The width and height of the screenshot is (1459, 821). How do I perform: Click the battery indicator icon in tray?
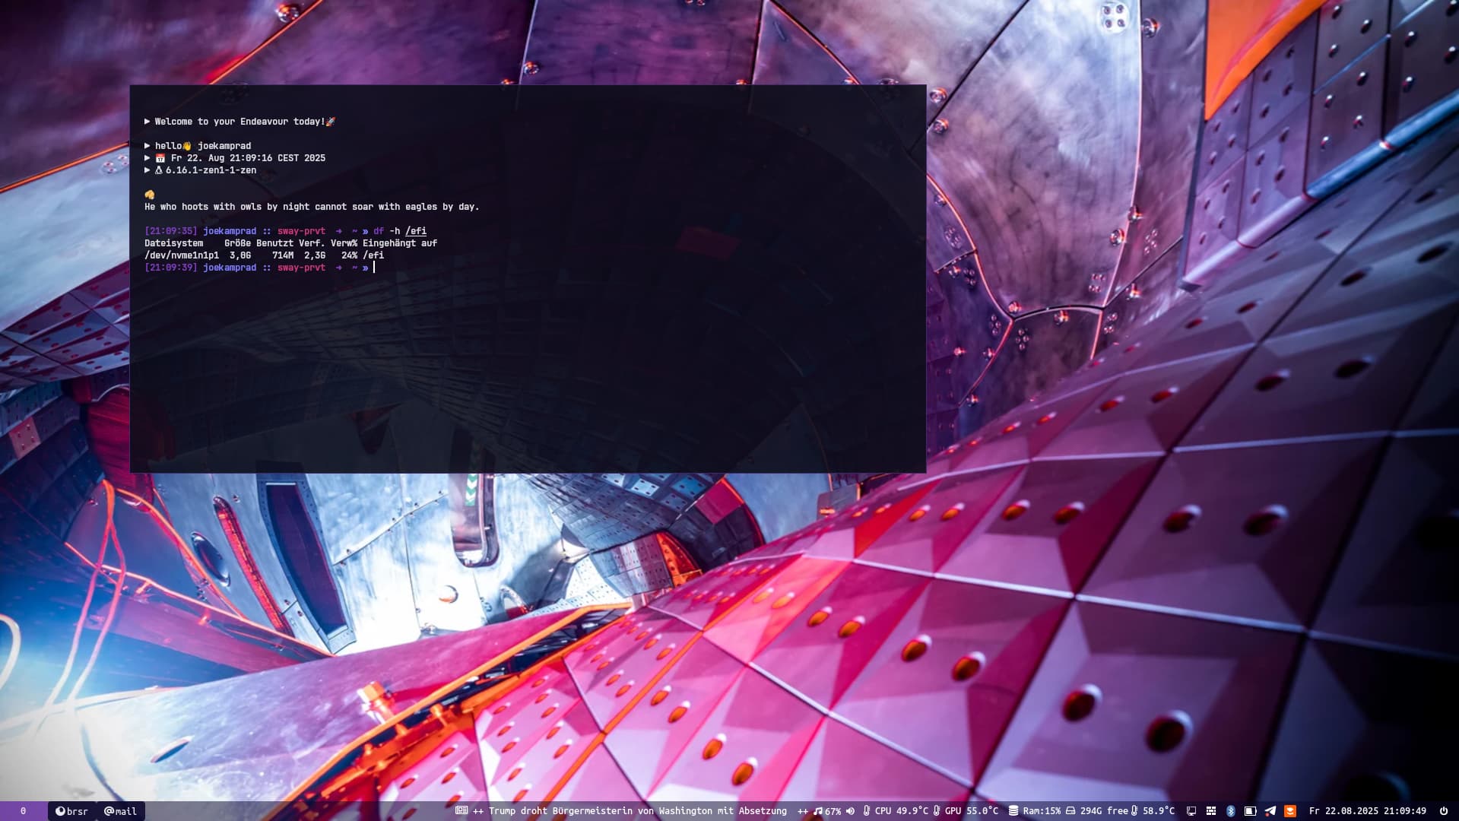1250,811
